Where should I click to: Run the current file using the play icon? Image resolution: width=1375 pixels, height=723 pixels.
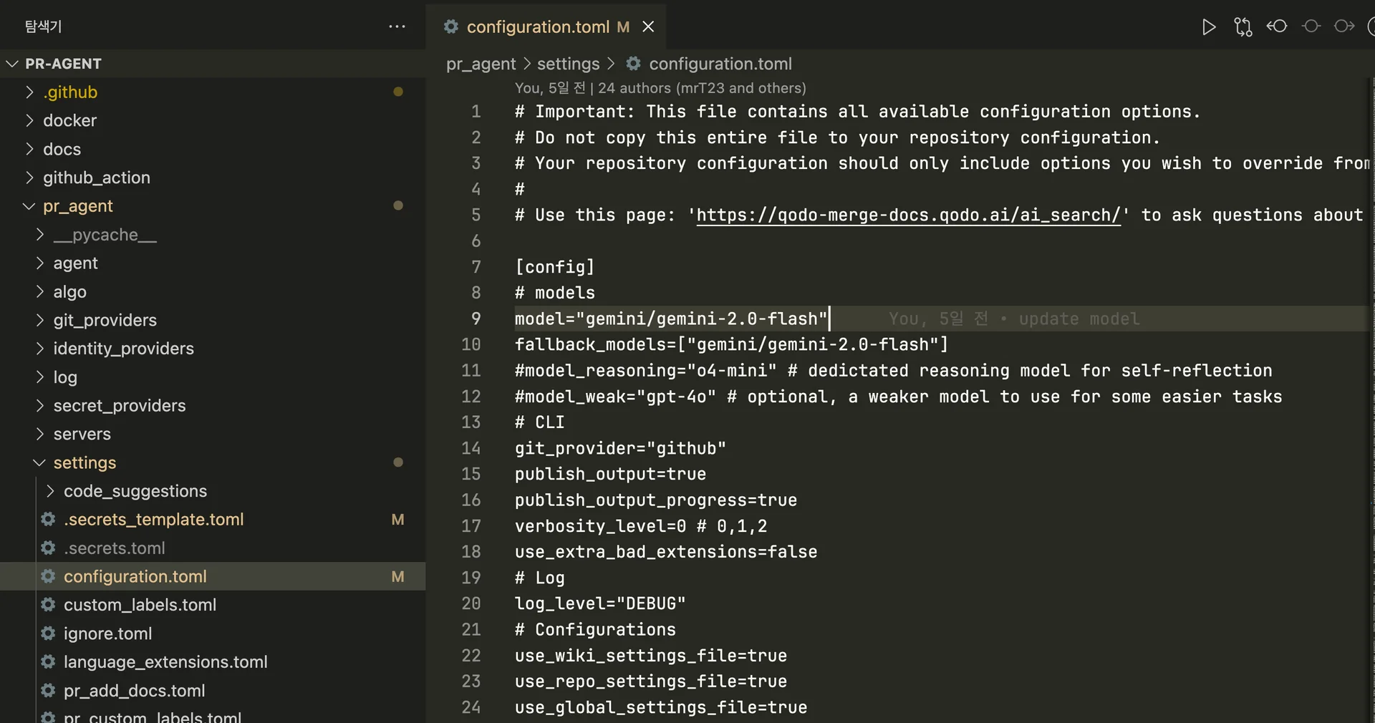click(1208, 26)
